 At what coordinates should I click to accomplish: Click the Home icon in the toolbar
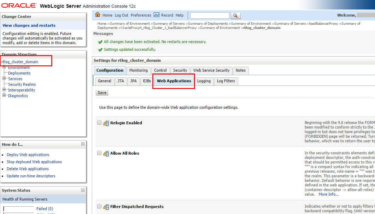(x=98, y=15)
